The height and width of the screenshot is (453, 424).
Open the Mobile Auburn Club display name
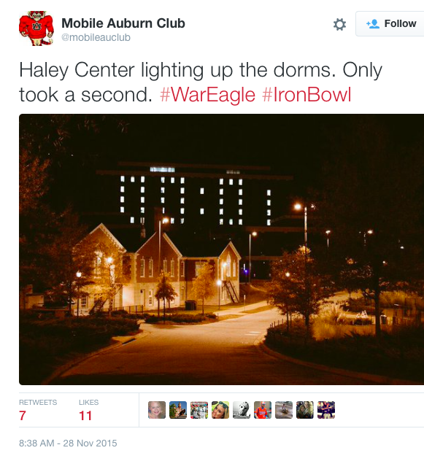[123, 23]
